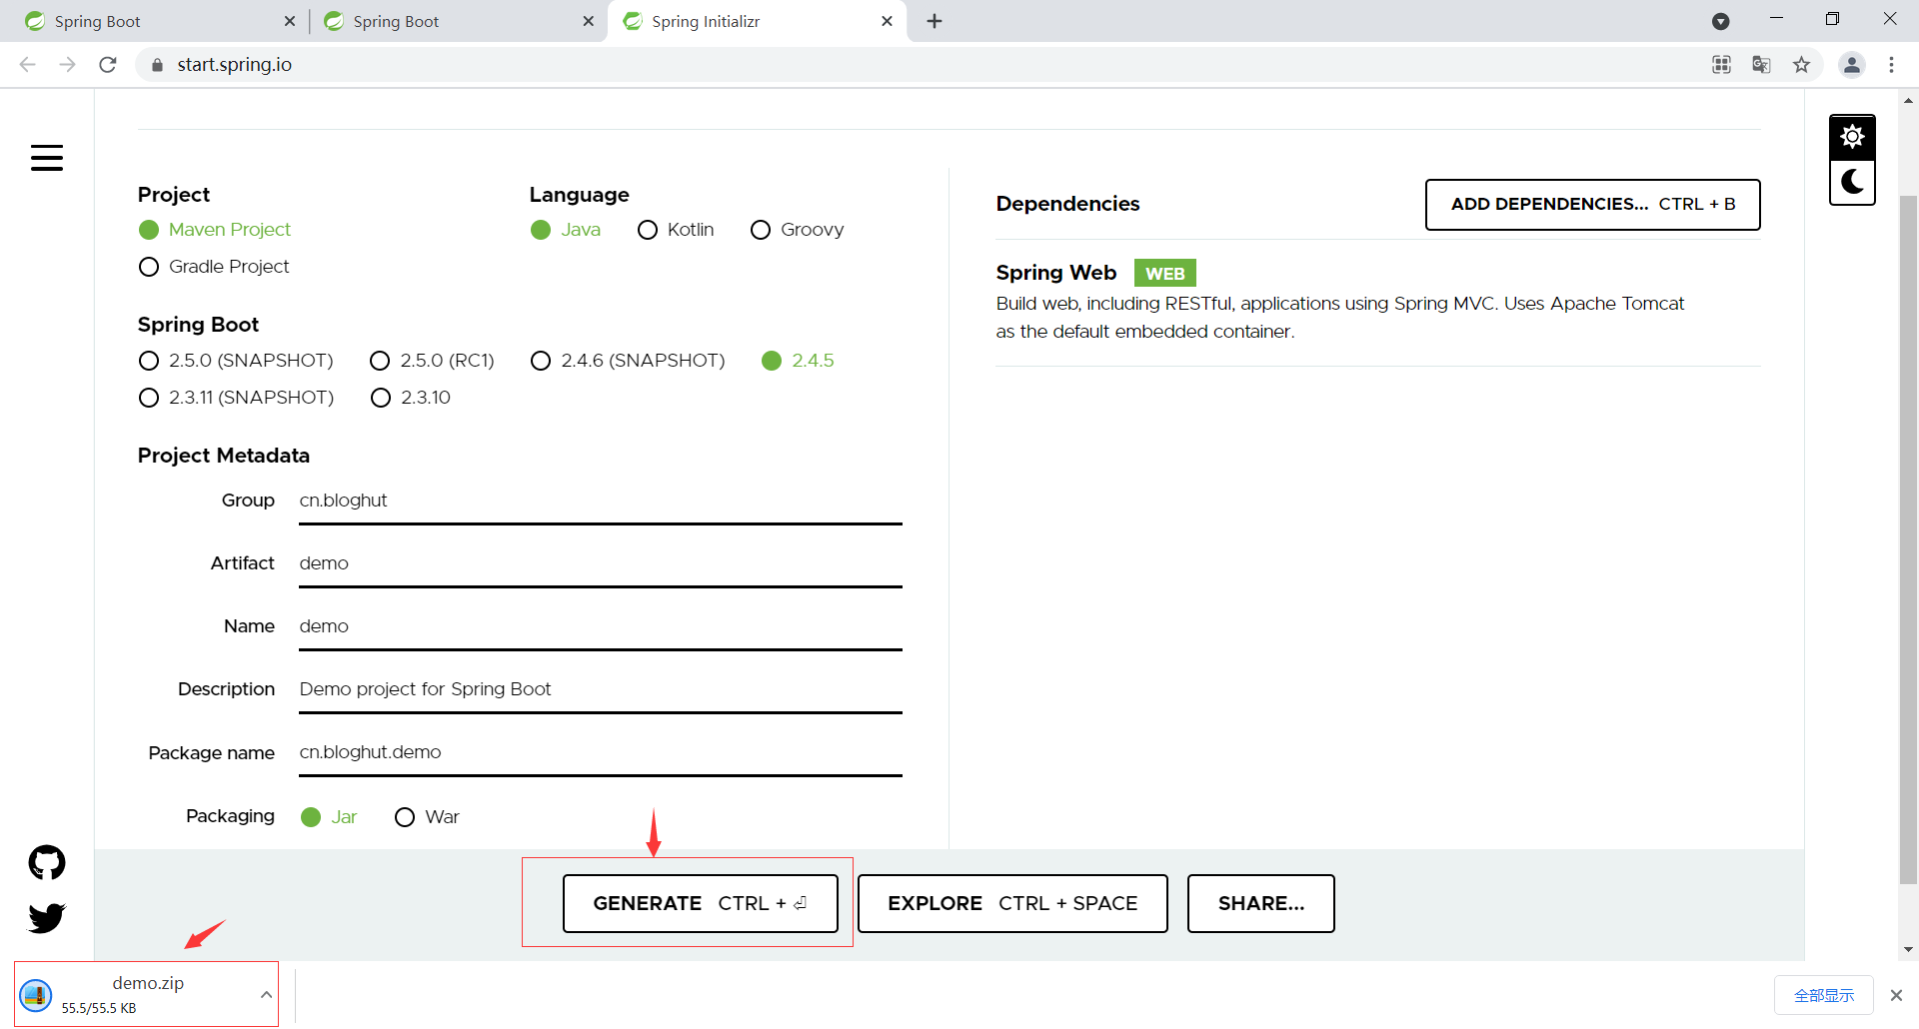Bookmark this page with star icon
The height and width of the screenshot is (1029, 1919).
tap(1801, 65)
